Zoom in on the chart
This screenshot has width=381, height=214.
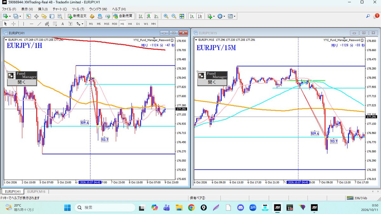tap(166, 16)
